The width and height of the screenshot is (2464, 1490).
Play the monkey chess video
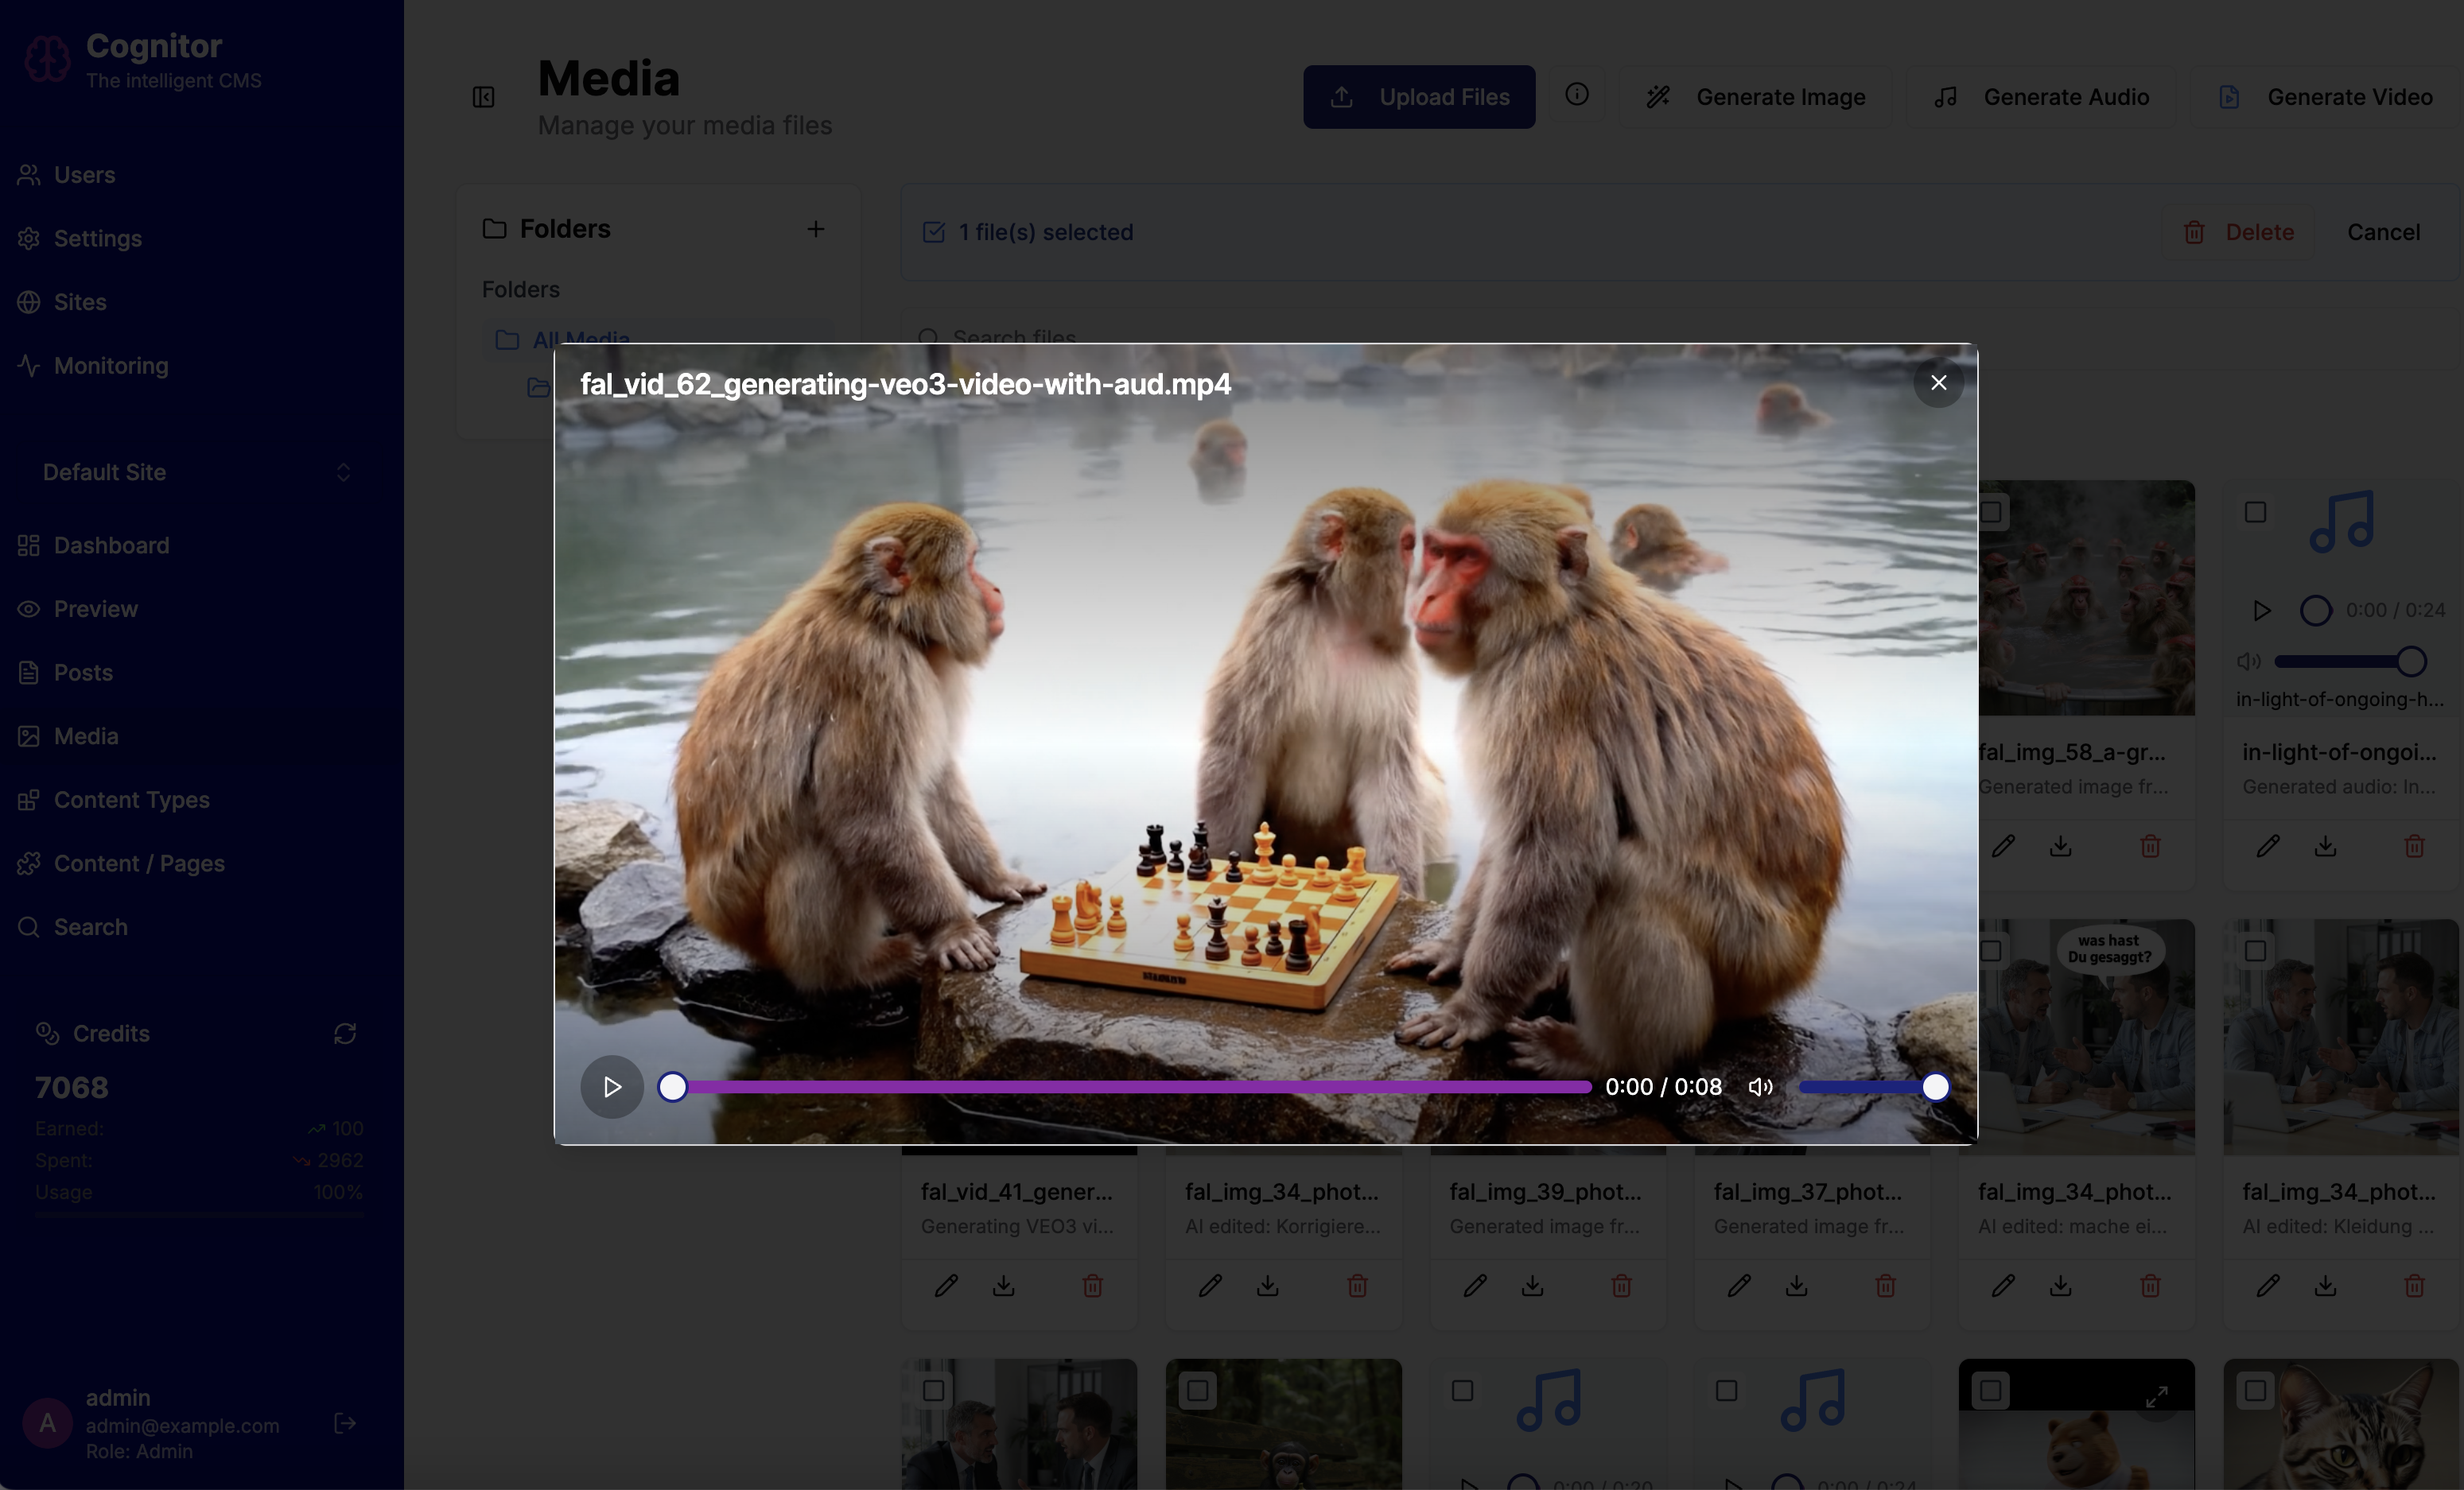(611, 1087)
